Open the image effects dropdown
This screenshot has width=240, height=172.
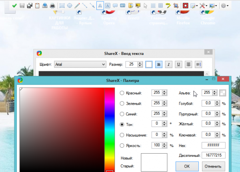click(213, 6)
